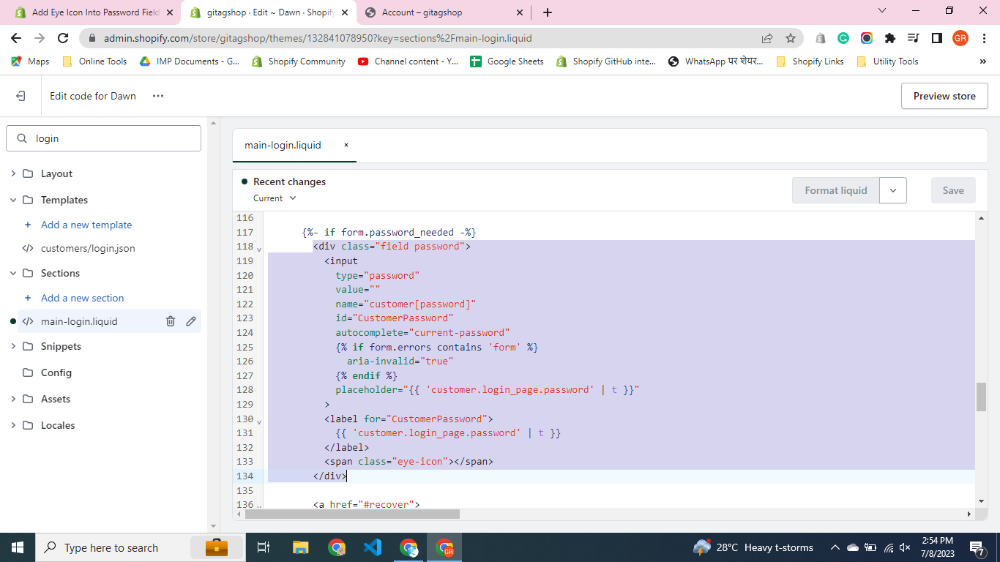Reload the page in the browser
The width and height of the screenshot is (1000, 562).
pyautogui.click(x=63, y=38)
